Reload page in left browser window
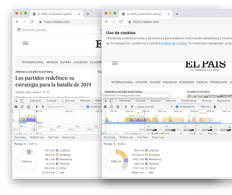 [x=32, y=22]
